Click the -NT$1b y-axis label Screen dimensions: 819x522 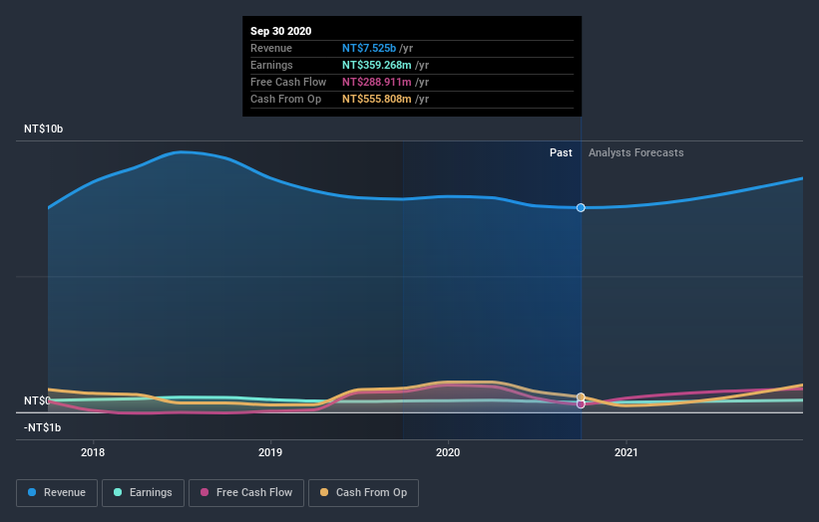coord(42,427)
